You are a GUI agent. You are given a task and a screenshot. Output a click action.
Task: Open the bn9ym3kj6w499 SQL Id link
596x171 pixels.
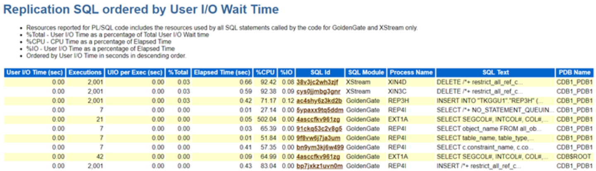[320, 147]
